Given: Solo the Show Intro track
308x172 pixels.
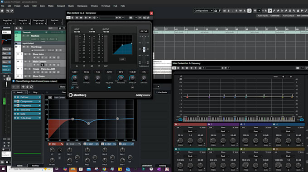Looking at the screenshot, I should point(29,54).
